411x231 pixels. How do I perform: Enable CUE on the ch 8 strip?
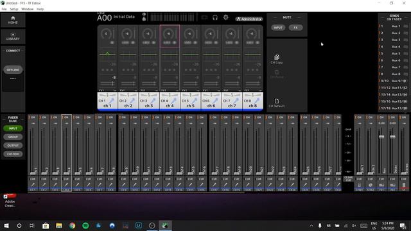[110, 179]
